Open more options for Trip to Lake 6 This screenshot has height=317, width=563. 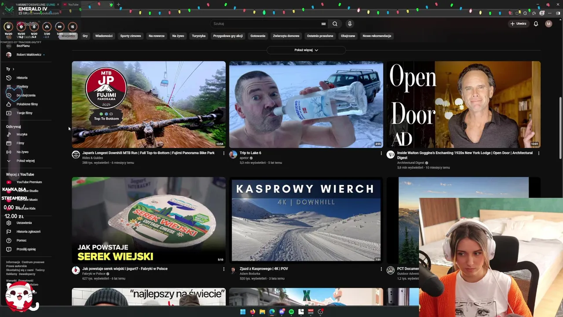[x=381, y=153]
